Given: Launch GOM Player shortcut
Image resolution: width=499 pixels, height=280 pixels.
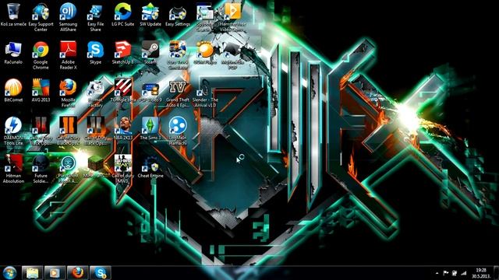Looking at the screenshot, I should [x=205, y=53].
